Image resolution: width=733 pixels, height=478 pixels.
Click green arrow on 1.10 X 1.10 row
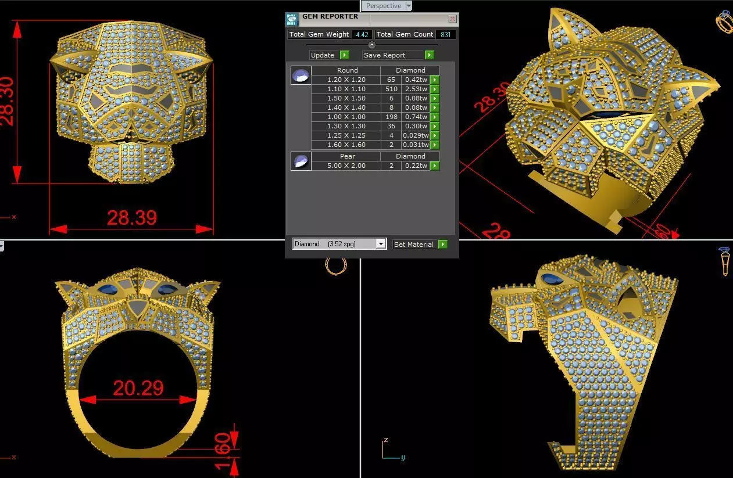tap(434, 89)
